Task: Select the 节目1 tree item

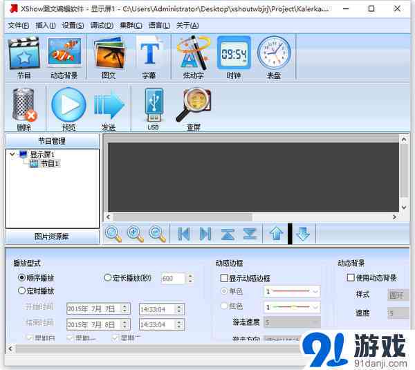Action: (x=50, y=164)
